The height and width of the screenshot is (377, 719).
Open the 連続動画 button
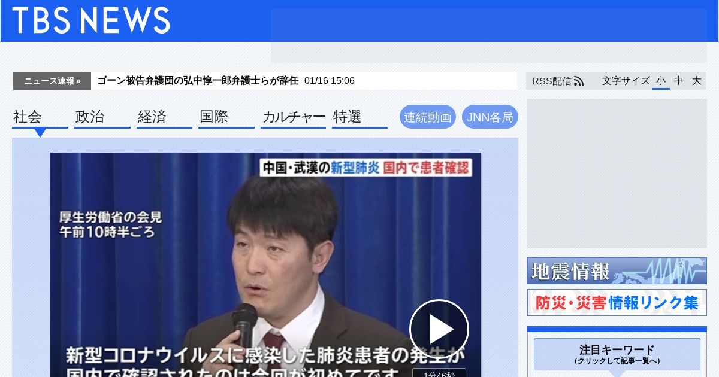click(x=428, y=117)
